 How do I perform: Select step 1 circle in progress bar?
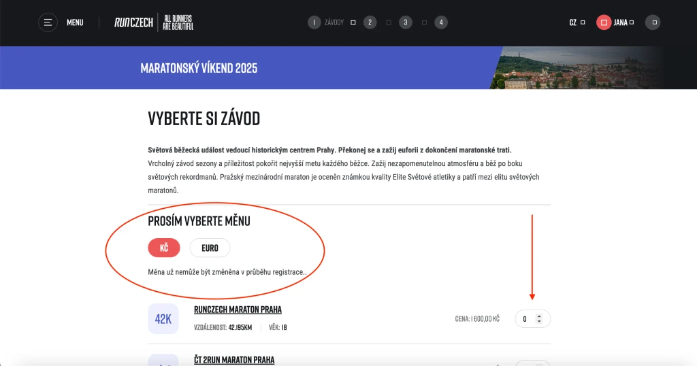[314, 22]
